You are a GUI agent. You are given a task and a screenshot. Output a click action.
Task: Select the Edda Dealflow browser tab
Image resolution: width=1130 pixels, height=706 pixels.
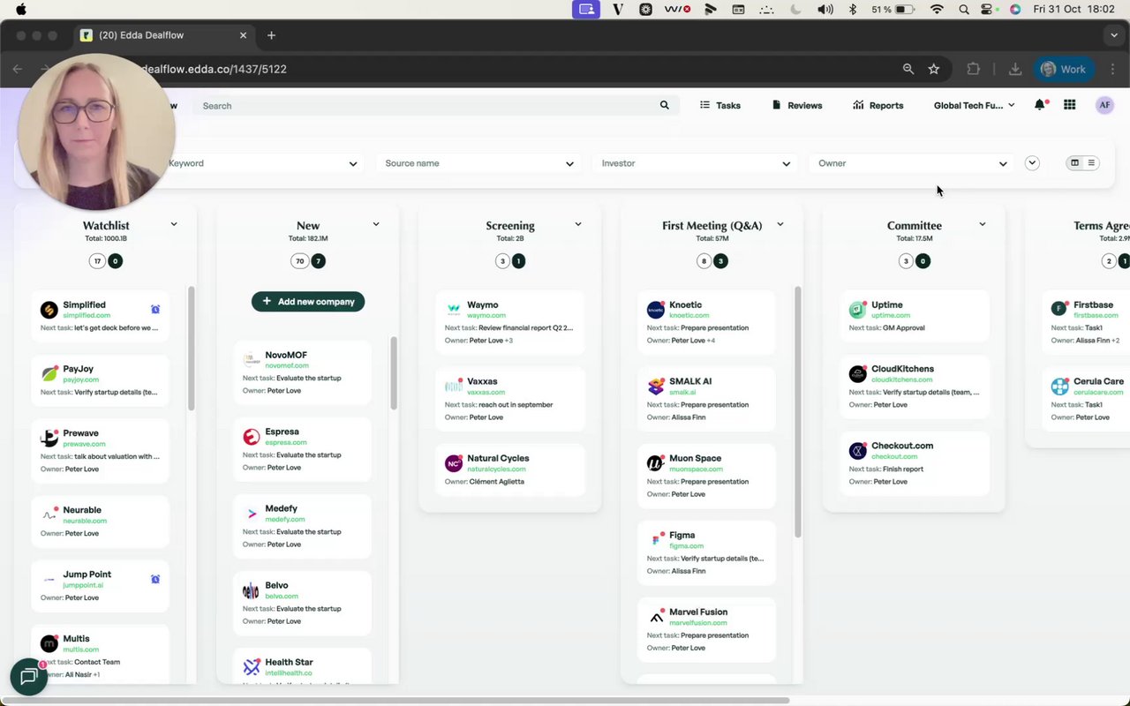pos(164,35)
